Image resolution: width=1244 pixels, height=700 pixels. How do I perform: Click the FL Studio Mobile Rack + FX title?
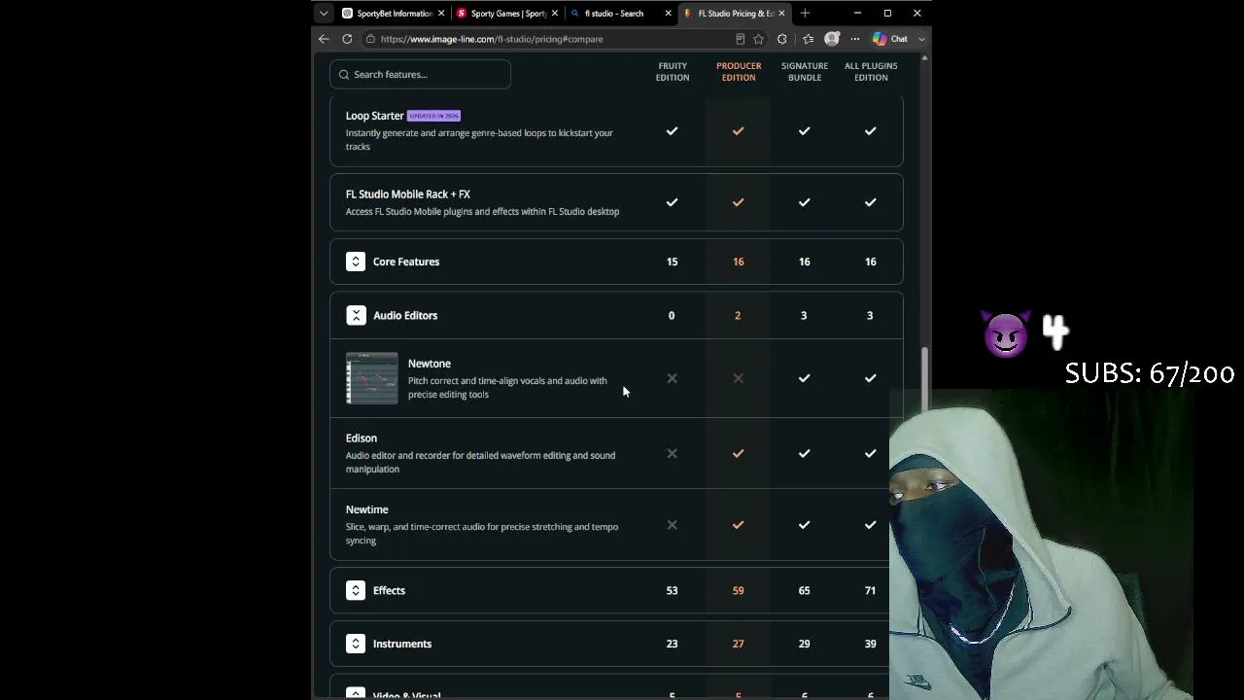[408, 194]
